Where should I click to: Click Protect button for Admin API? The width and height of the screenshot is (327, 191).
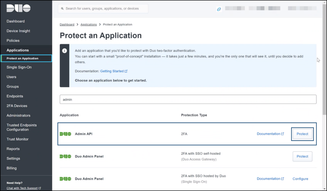(302, 134)
